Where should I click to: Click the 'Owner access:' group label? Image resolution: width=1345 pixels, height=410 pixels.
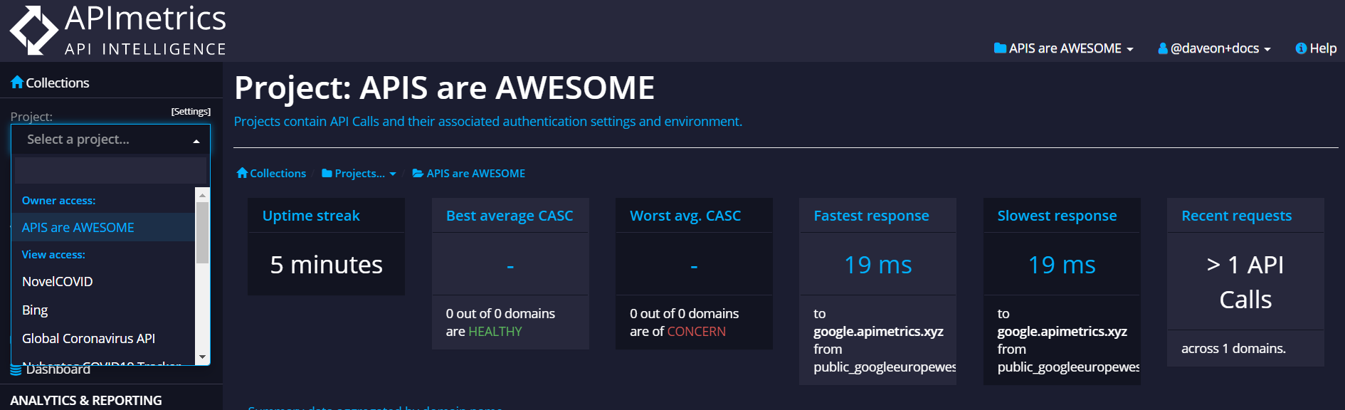coord(58,201)
